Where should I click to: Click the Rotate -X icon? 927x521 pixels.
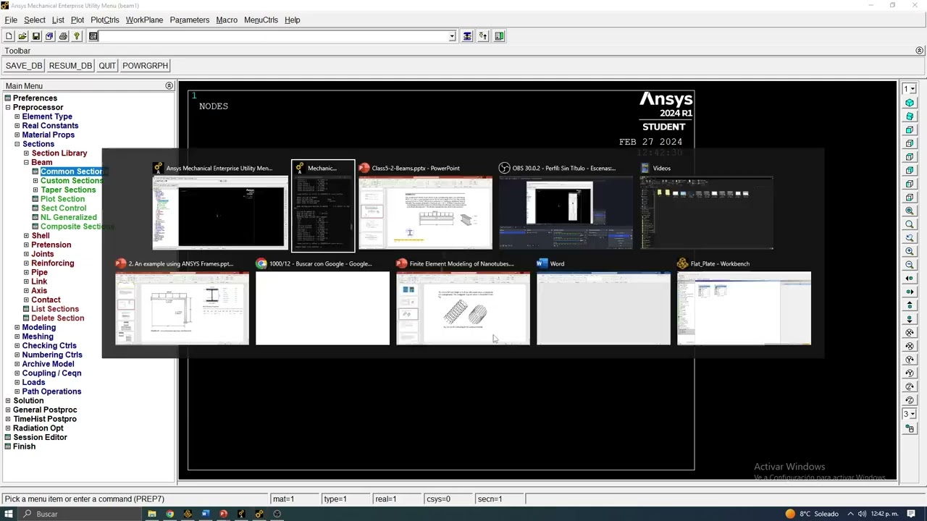[910, 333]
